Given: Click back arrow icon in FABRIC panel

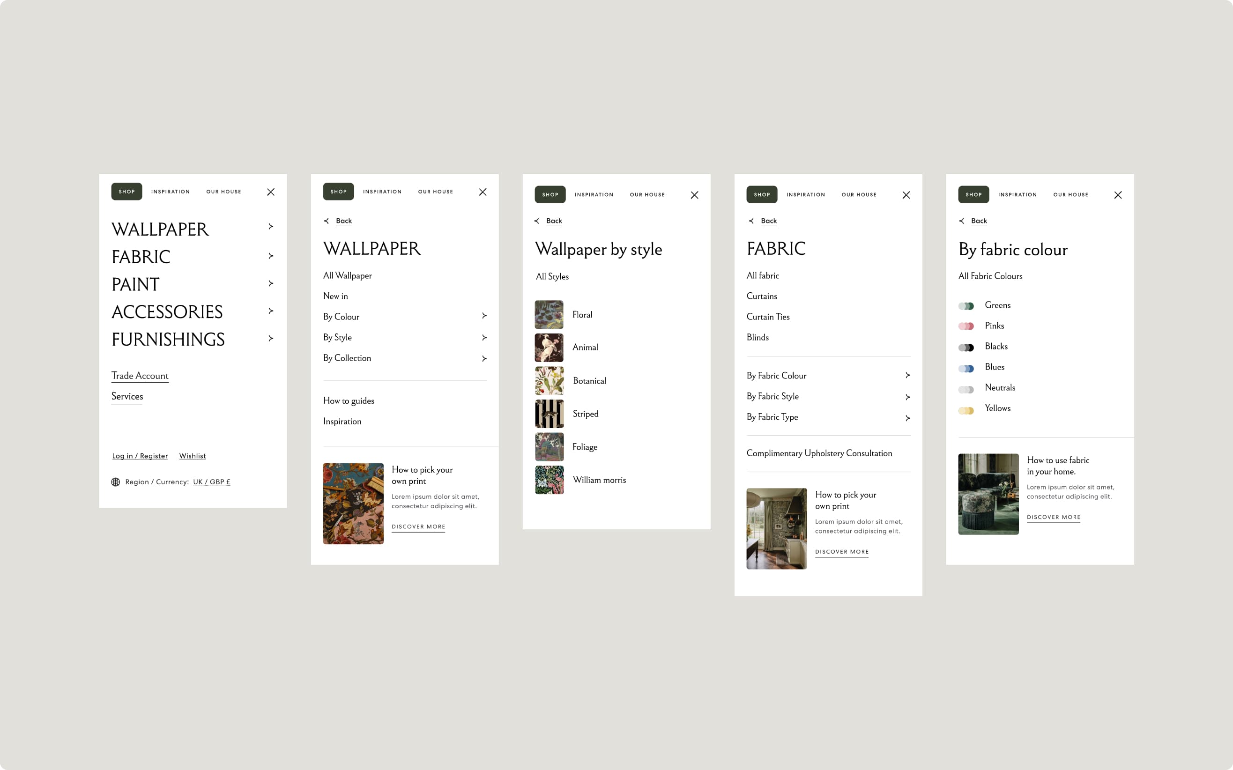Looking at the screenshot, I should coord(751,221).
